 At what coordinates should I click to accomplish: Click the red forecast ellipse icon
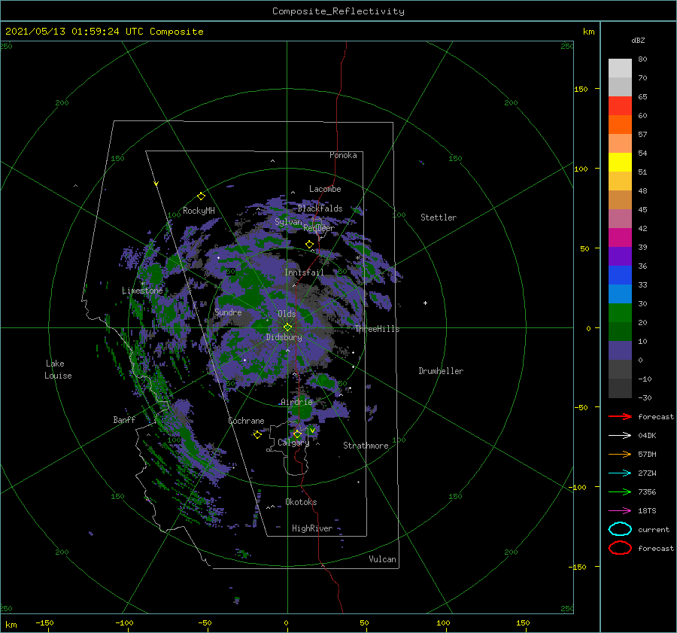[x=620, y=548]
